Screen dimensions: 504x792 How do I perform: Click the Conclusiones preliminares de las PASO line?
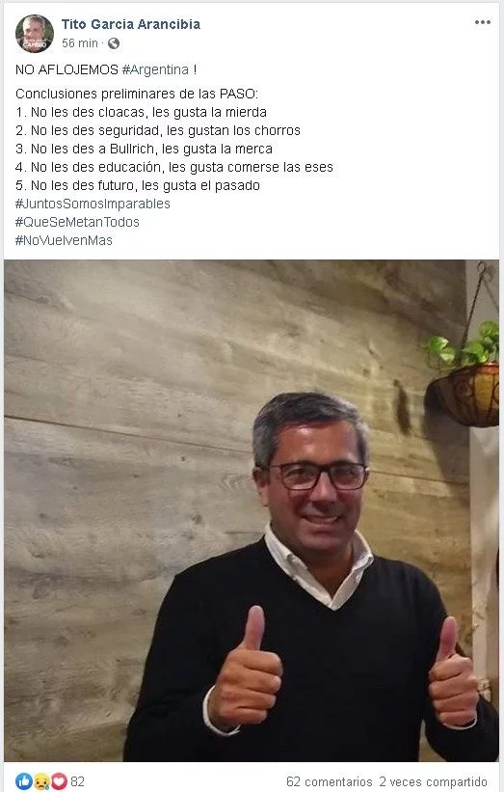pyautogui.click(x=137, y=94)
